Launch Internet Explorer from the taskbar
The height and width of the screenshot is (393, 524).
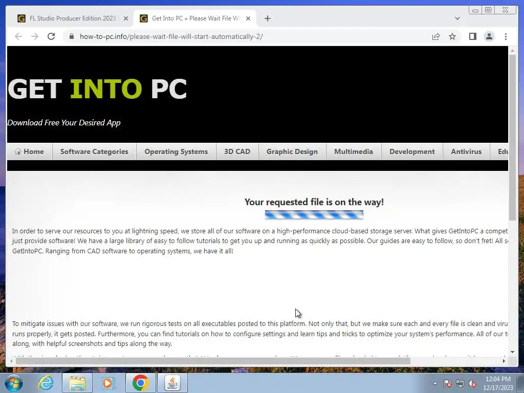point(46,383)
